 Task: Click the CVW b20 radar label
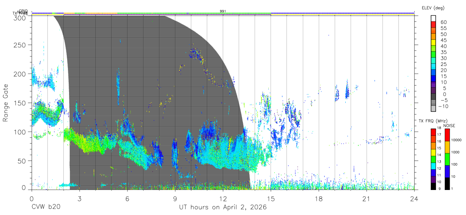click(x=46, y=207)
